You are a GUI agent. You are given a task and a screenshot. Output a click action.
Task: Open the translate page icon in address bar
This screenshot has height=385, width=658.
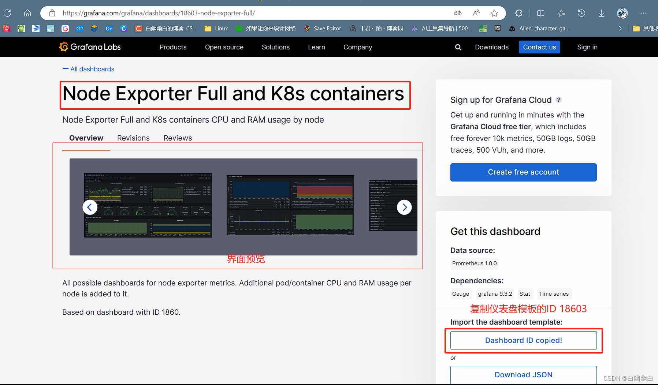click(x=458, y=13)
